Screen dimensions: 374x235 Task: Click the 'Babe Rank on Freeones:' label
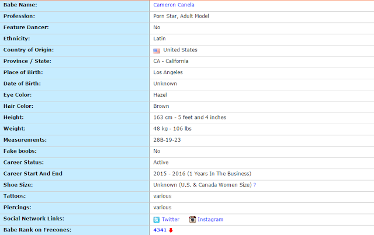coord(37,230)
